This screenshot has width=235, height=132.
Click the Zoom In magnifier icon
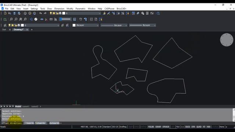pyautogui.click(x=11, y=19)
